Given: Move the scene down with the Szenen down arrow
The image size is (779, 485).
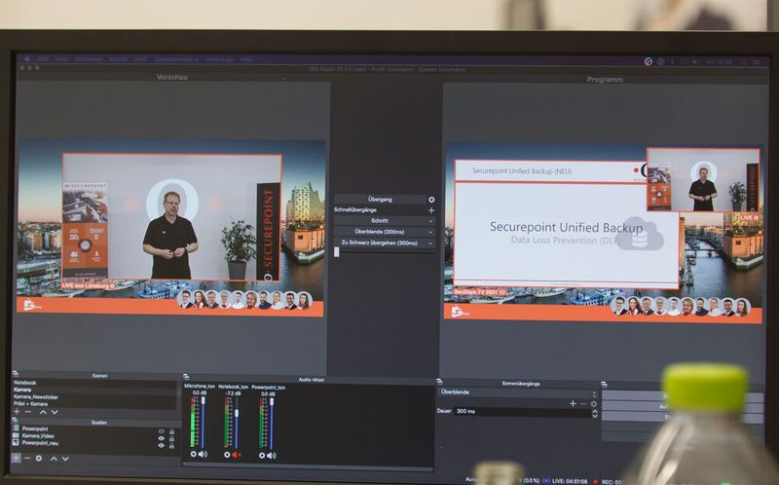Looking at the screenshot, I should click(55, 413).
